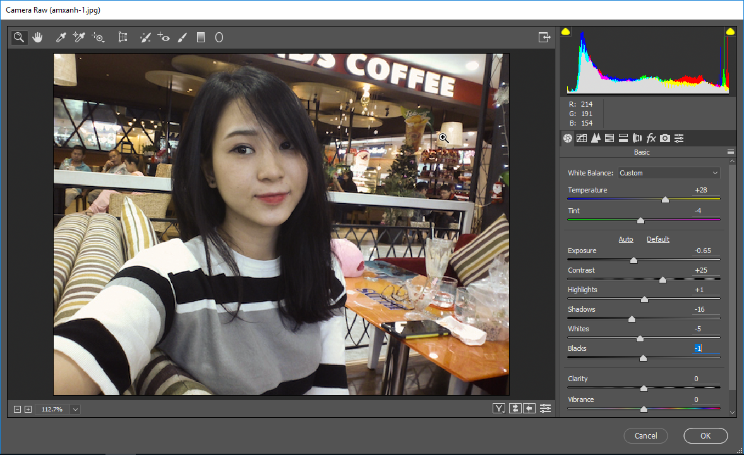
Task: Click the Shadows slider handle
Action: pyautogui.click(x=632, y=319)
